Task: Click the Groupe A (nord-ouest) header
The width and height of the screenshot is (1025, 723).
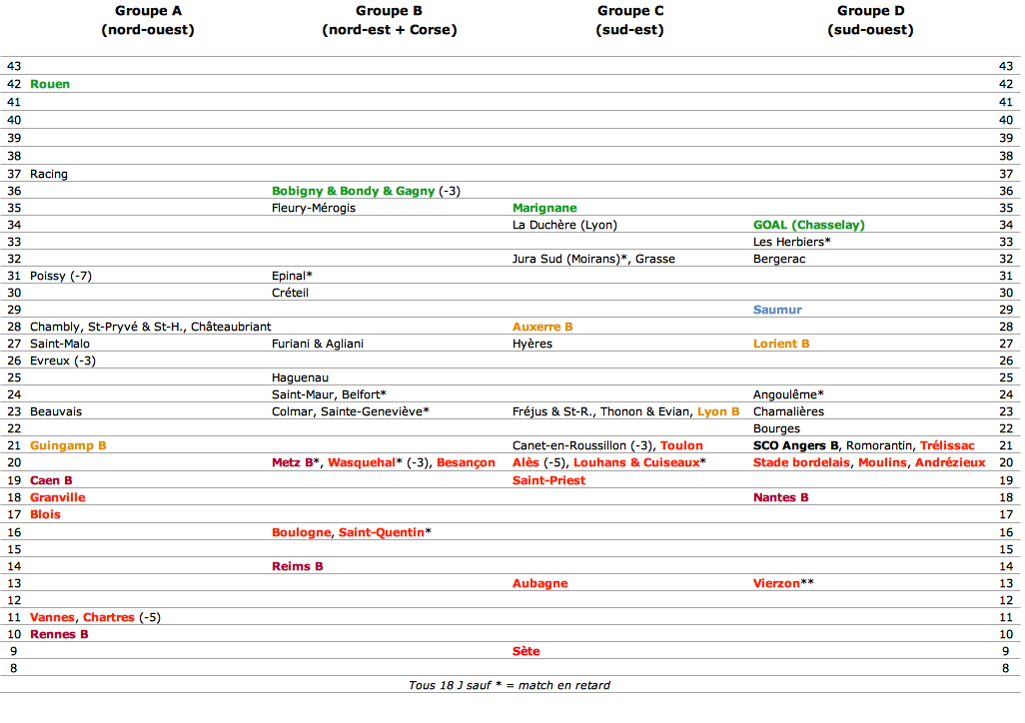Action: pyautogui.click(x=148, y=20)
